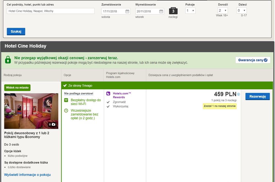This screenshot has width=275, height=182.
Task: Click the Hotels.com Rewards link text
Action: (x=122, y=95)
